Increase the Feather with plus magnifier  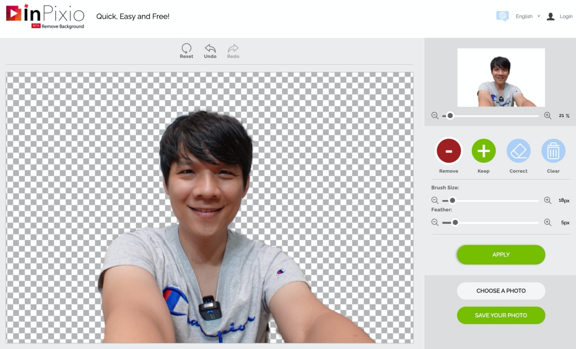coord(548,222)
